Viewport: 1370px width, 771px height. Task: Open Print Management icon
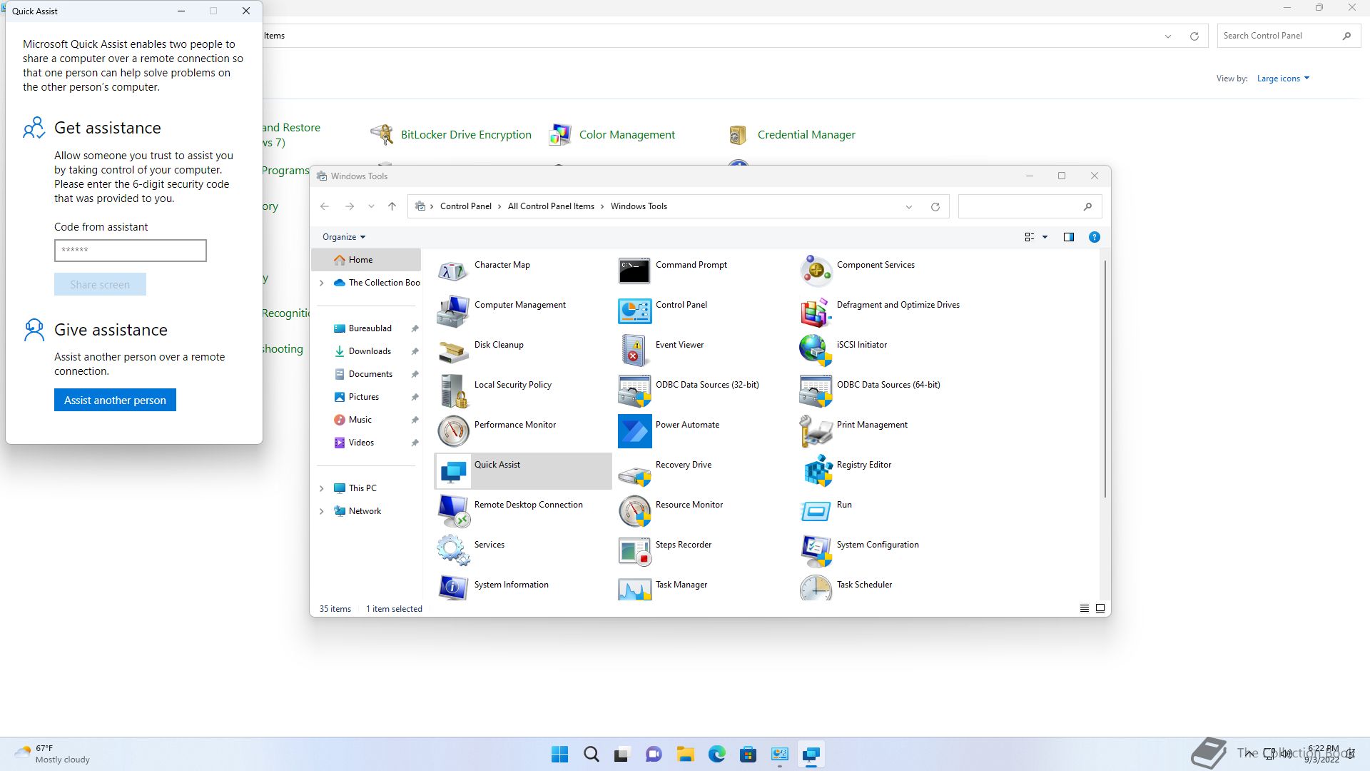point(816,431)
